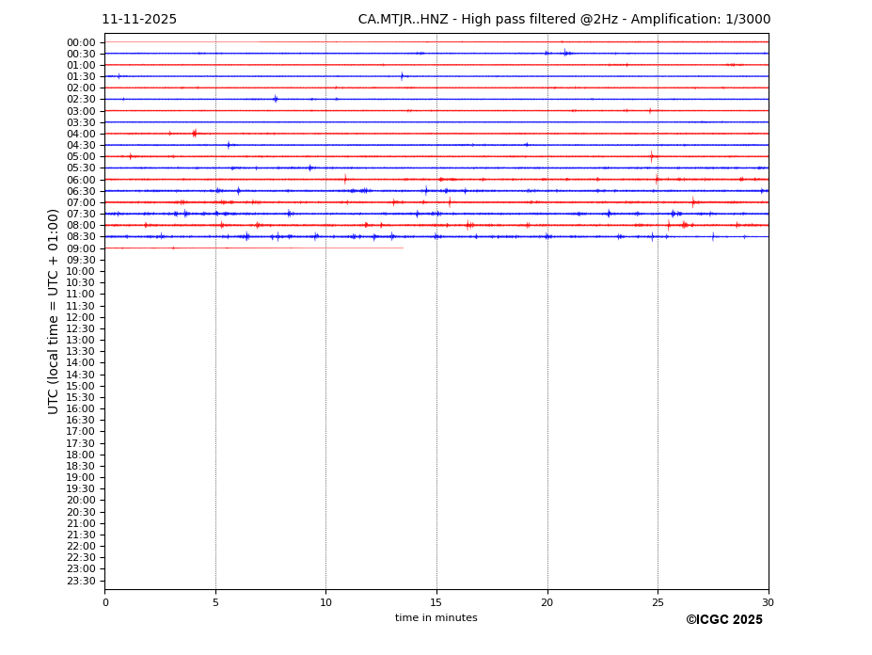Click the 5 tick on the x-axis
The height and width of the screenshot is (655, 872).
point(215,602)
